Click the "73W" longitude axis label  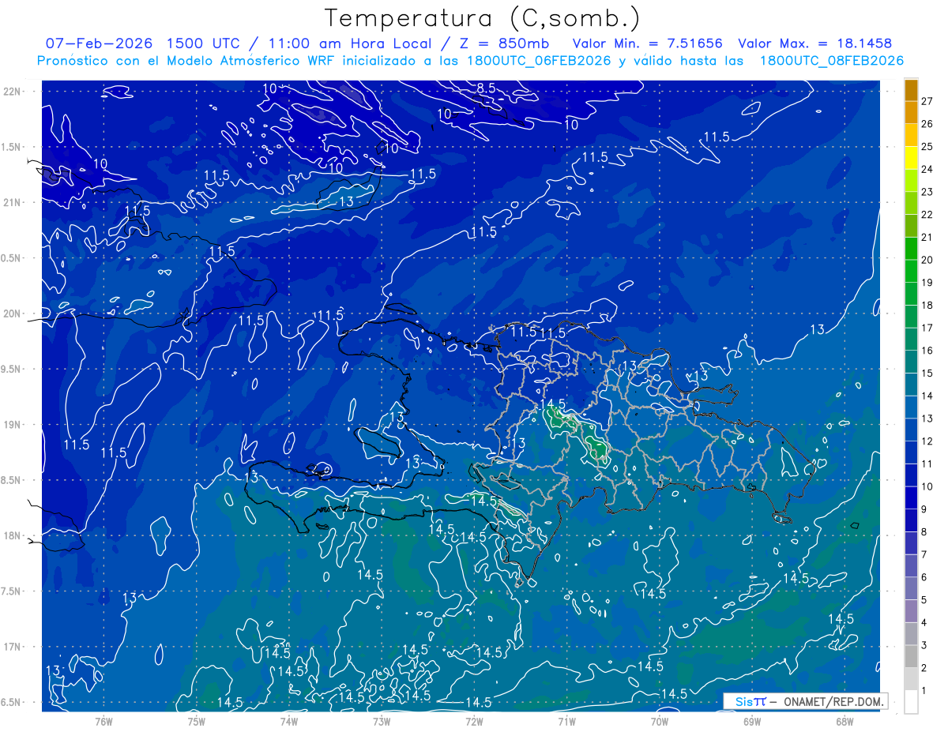[x=382, y=721]
